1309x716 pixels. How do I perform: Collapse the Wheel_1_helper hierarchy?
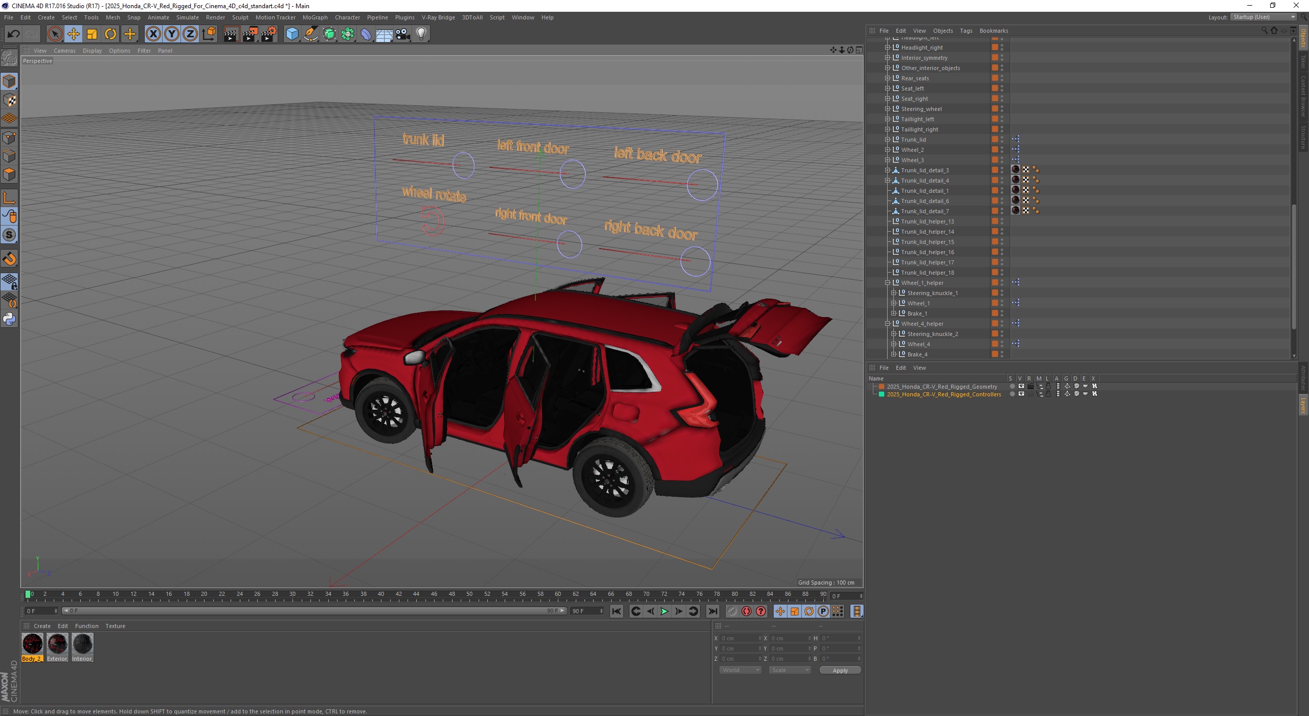click(888, 283)
